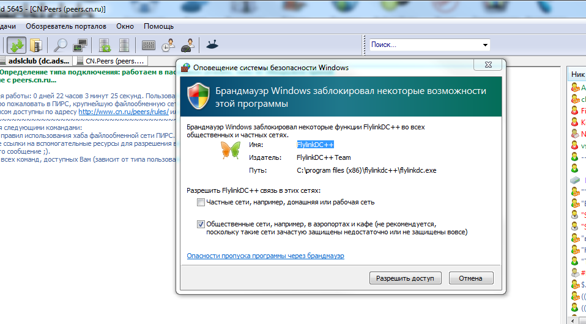Open the Окно menu
586x324 pixels.
[125, 26]
